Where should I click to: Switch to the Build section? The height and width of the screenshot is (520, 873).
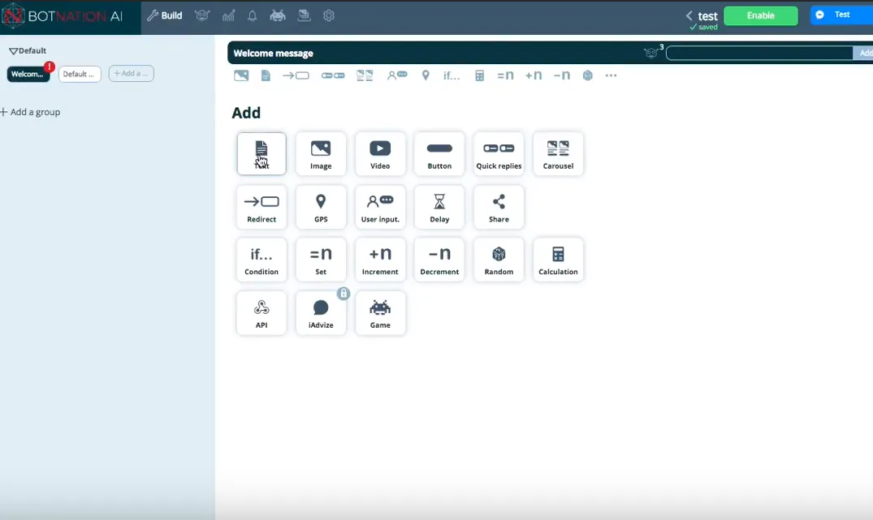(164, 15)
